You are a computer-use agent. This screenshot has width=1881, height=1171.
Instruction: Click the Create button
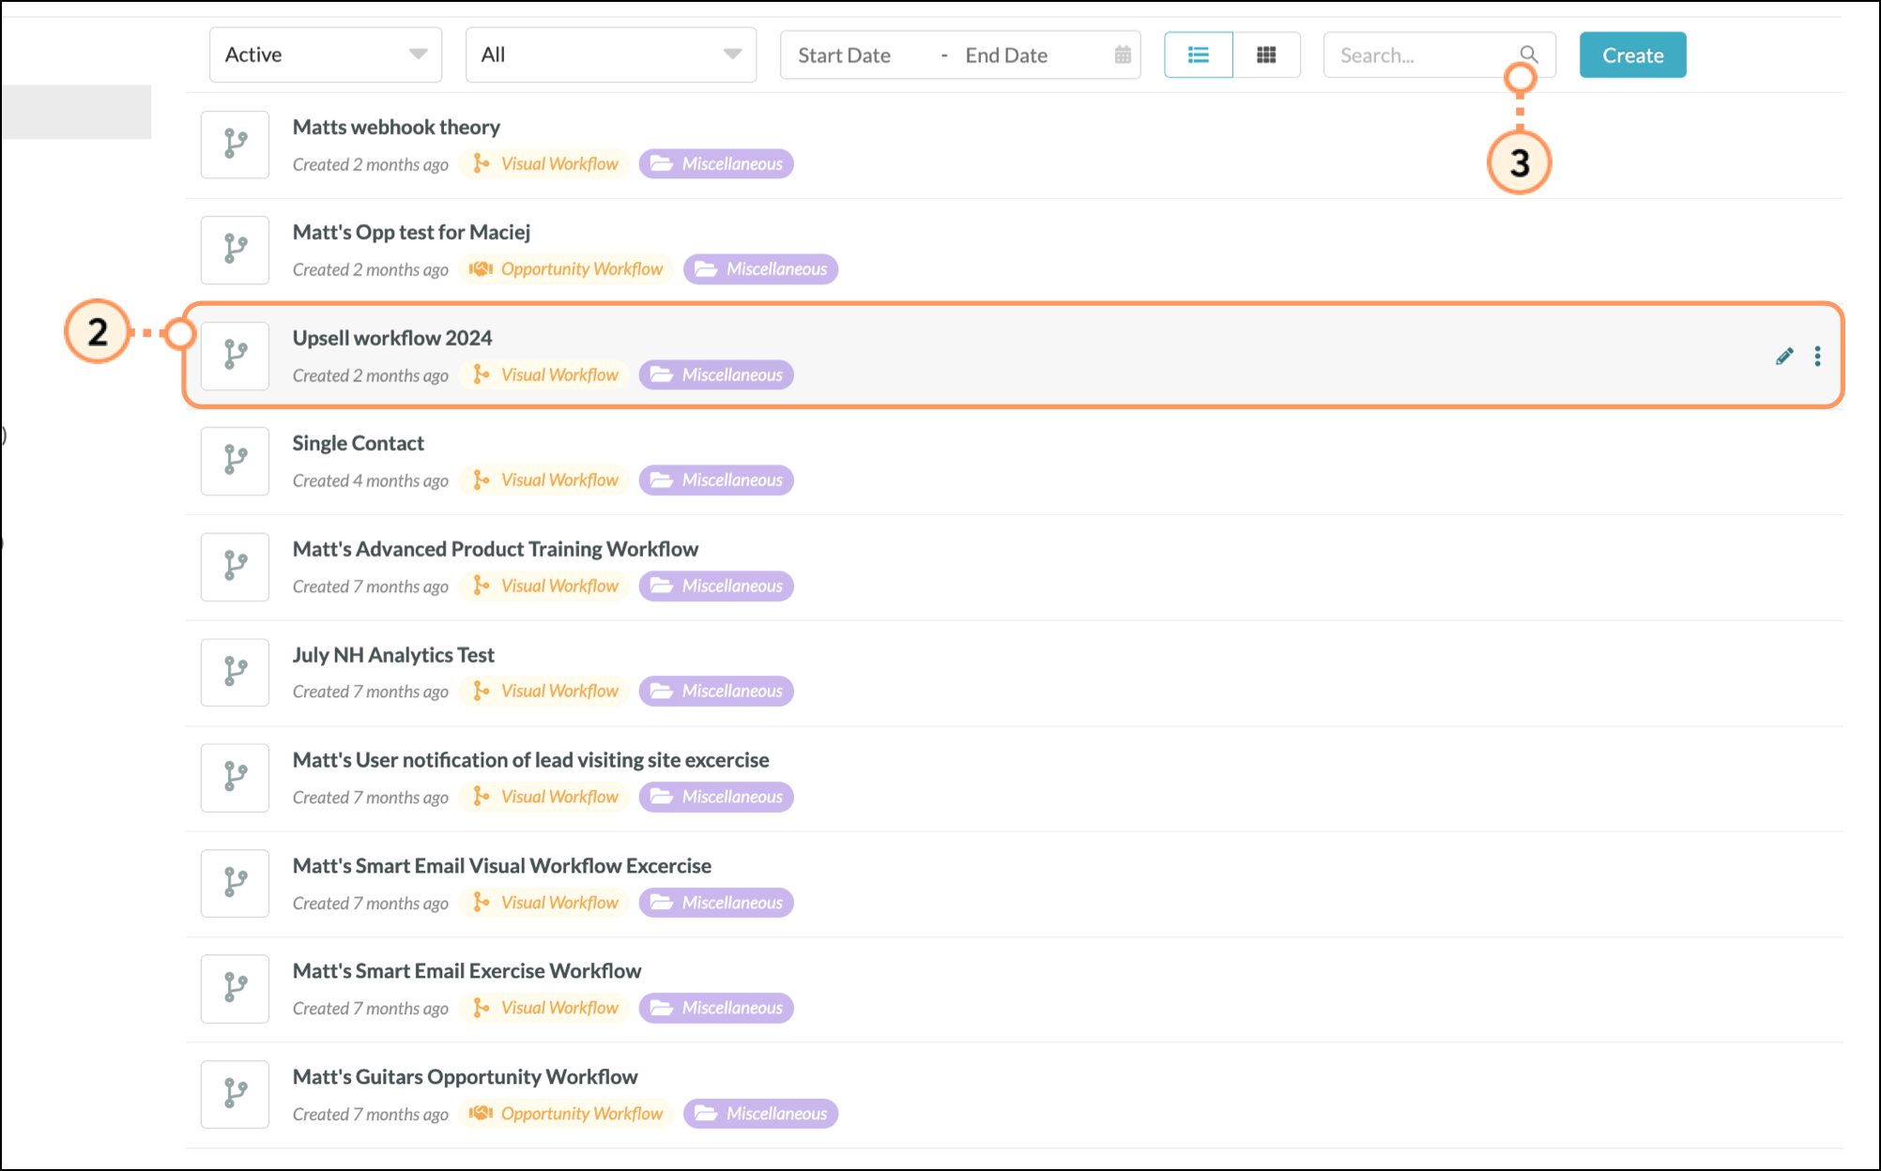(x=1632, y=54)
